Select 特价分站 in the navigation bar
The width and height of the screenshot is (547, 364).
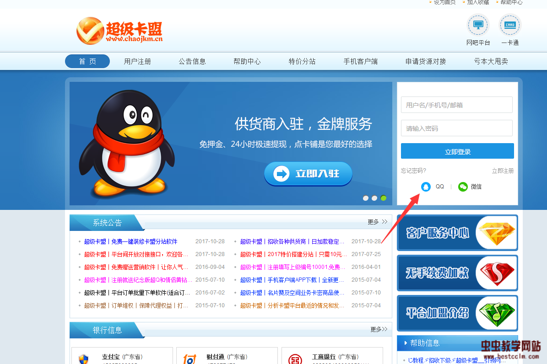click(x=302, y=61)
